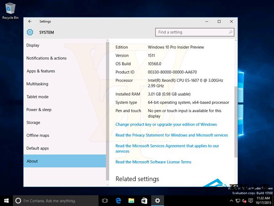Click the Settings window title text

(45, 22)
